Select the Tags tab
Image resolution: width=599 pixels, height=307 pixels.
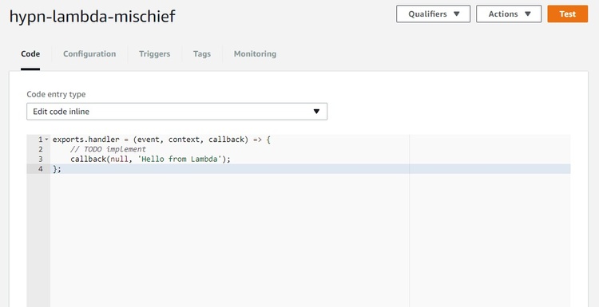[202, 53]
